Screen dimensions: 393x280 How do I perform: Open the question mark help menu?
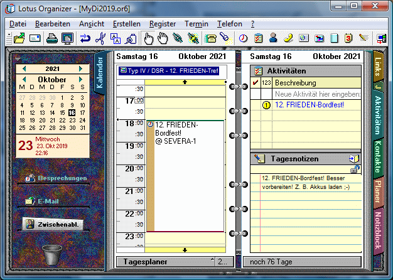(x=252, y=24)
